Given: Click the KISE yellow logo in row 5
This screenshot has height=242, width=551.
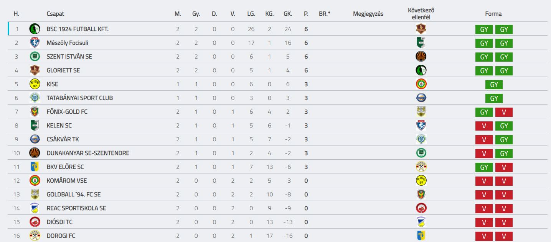Looking at the screenshot, I should pyautogui.click(x=35, y=84).
